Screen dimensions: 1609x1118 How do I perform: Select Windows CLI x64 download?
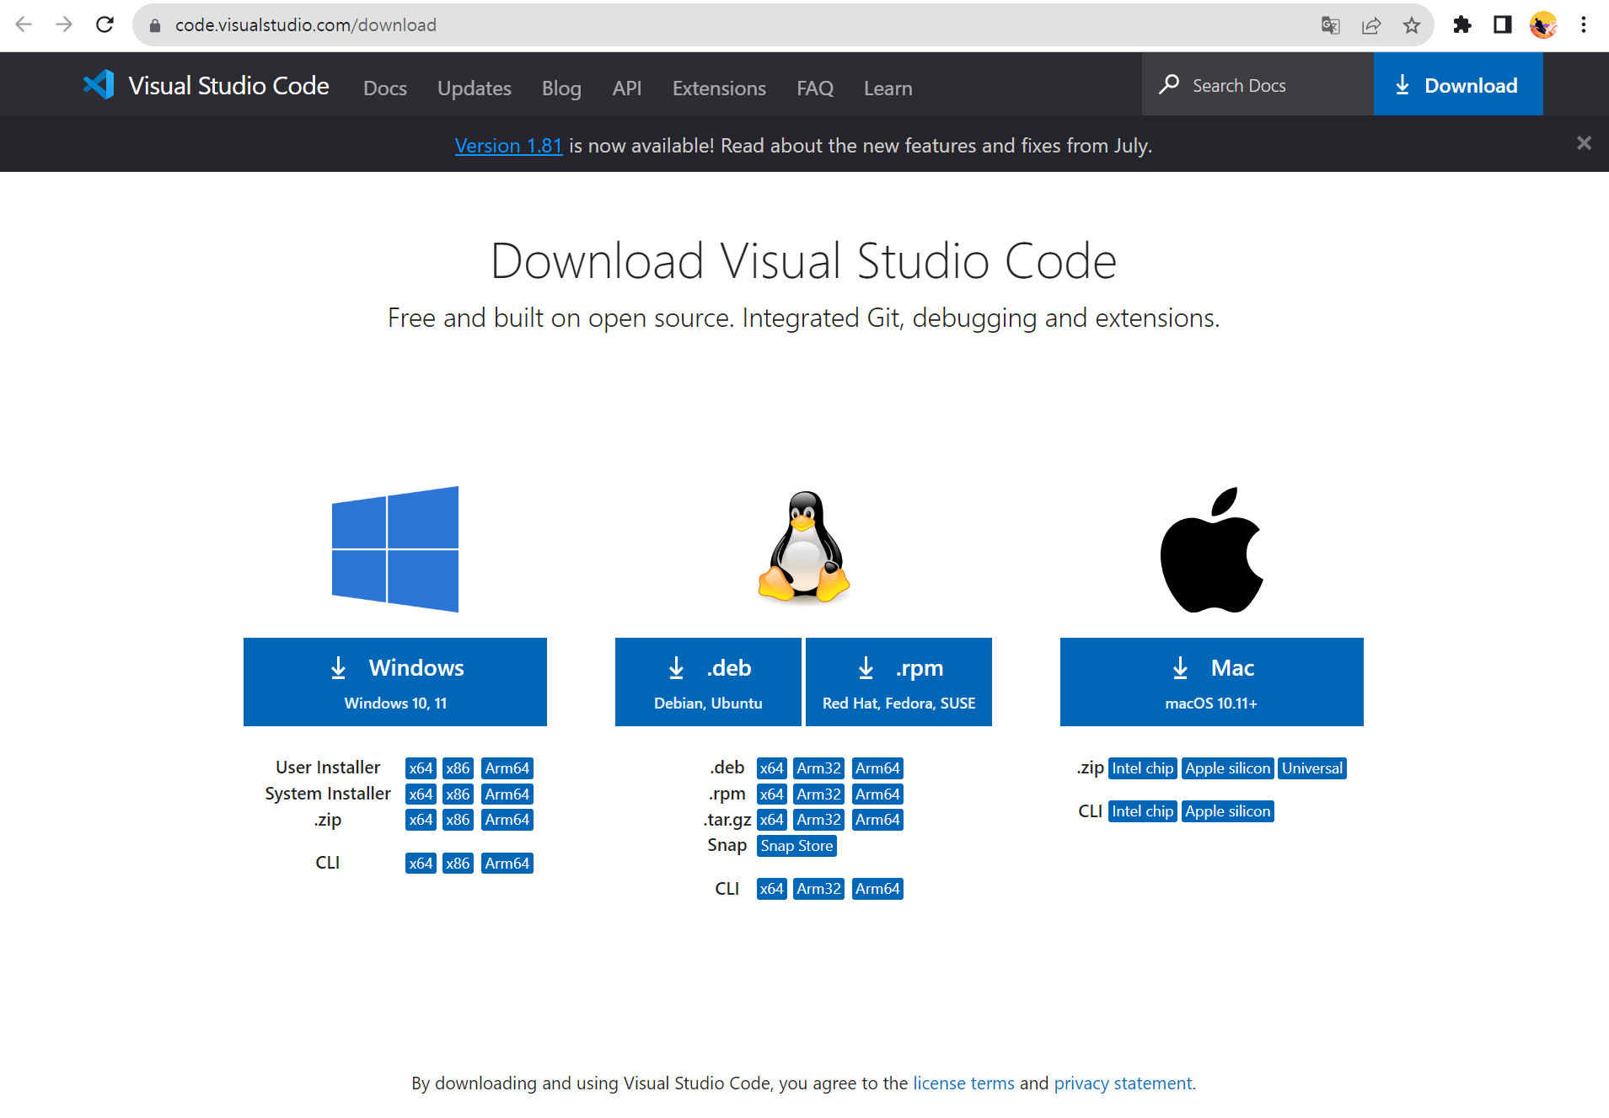click(421, 864)
